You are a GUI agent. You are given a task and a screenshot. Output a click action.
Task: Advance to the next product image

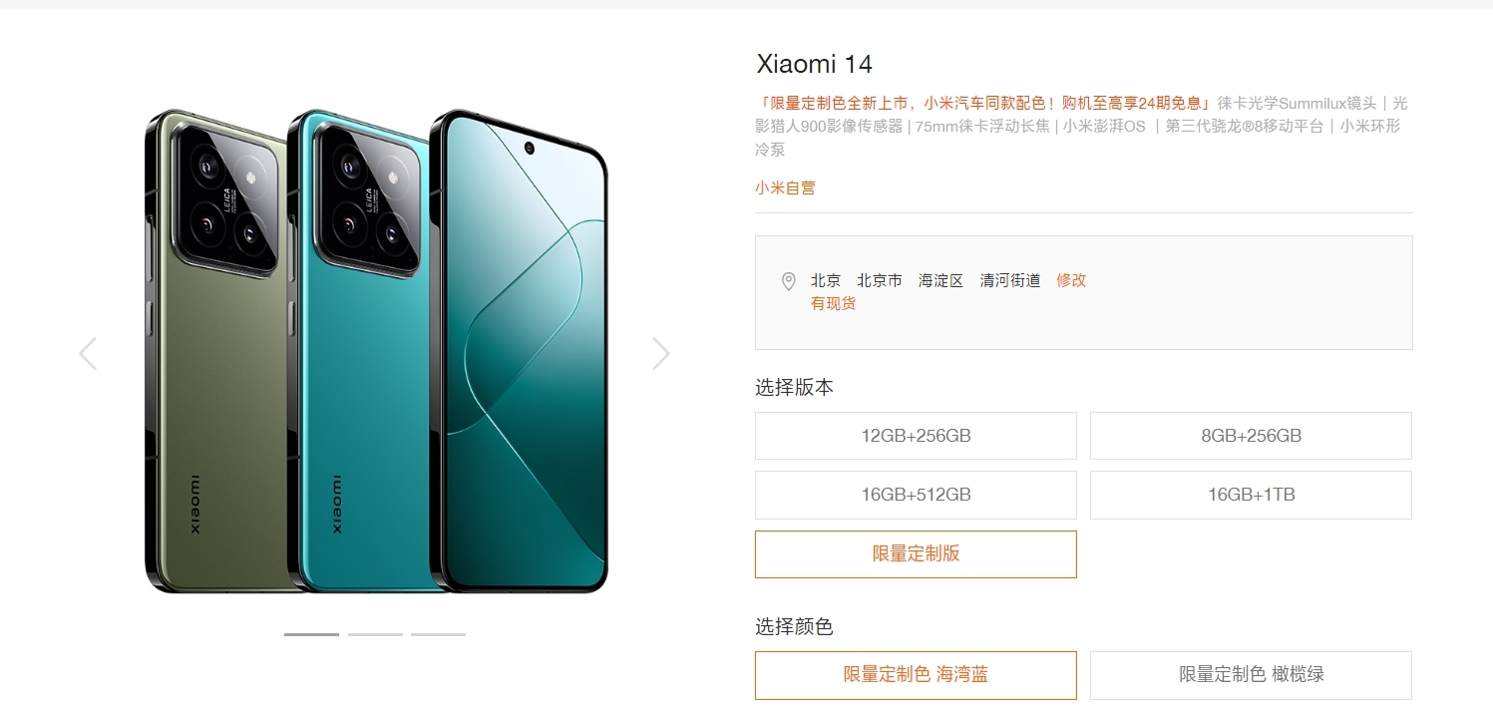pos(660,353)
